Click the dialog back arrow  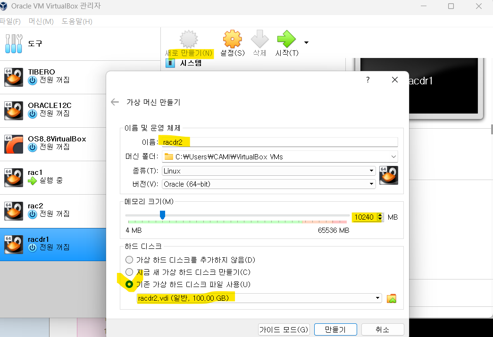(115, 102)
